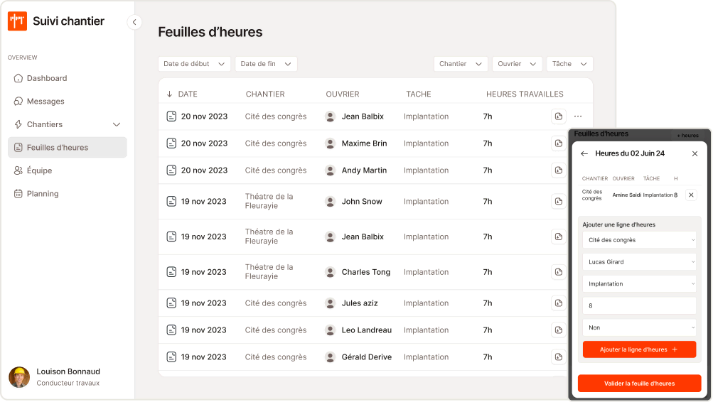This screenshot has height=402, width=713.
Task: Open the Date de fin filter dropdown
Action: (x=266, y=64)
